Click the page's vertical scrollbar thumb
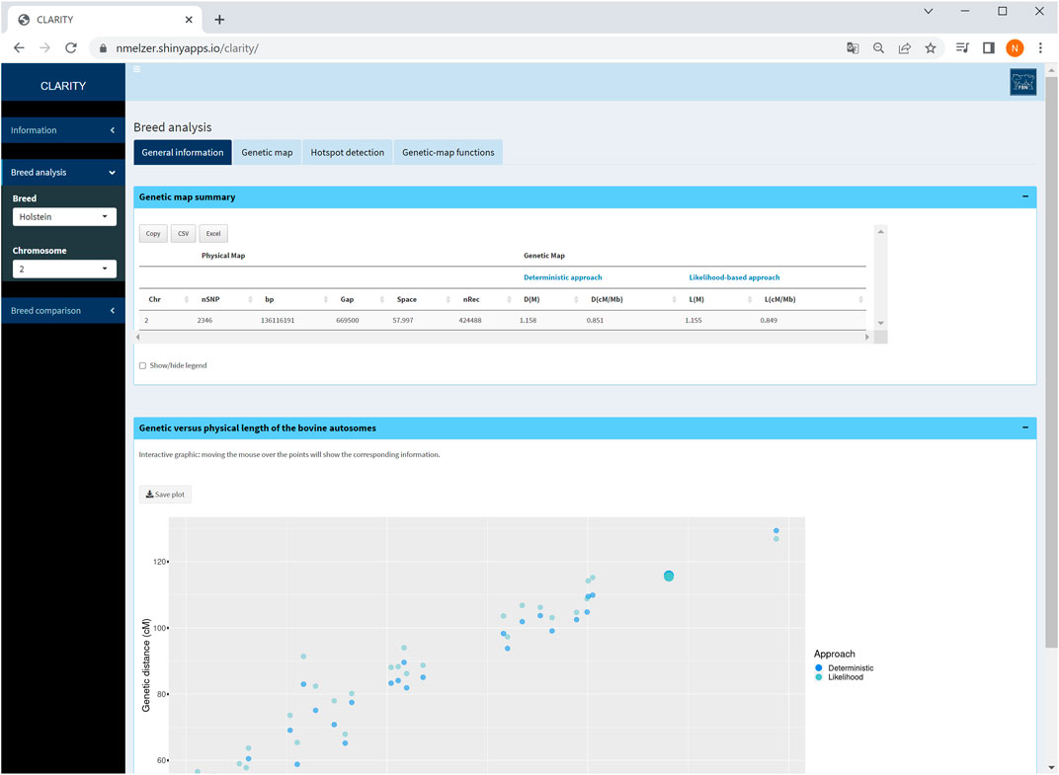The width and height of the screenshot is (1059, 775). (1051, 361)
